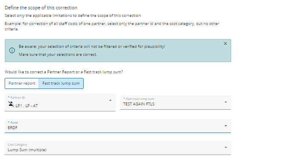Click the ERDF fund value
This screenshot has height=166, width=281.
pos(13,128)
